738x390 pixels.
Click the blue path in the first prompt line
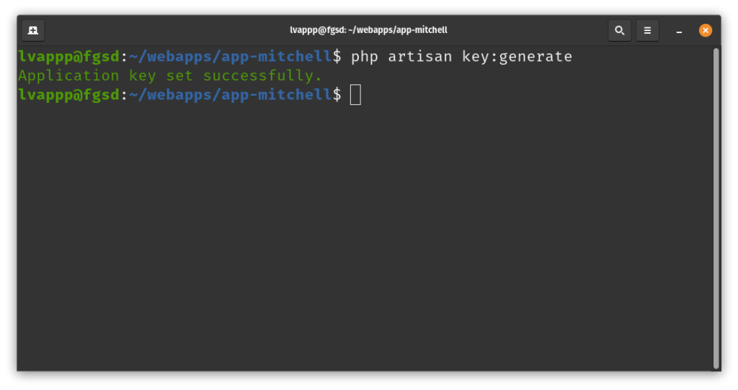click(x=231, y=57)
